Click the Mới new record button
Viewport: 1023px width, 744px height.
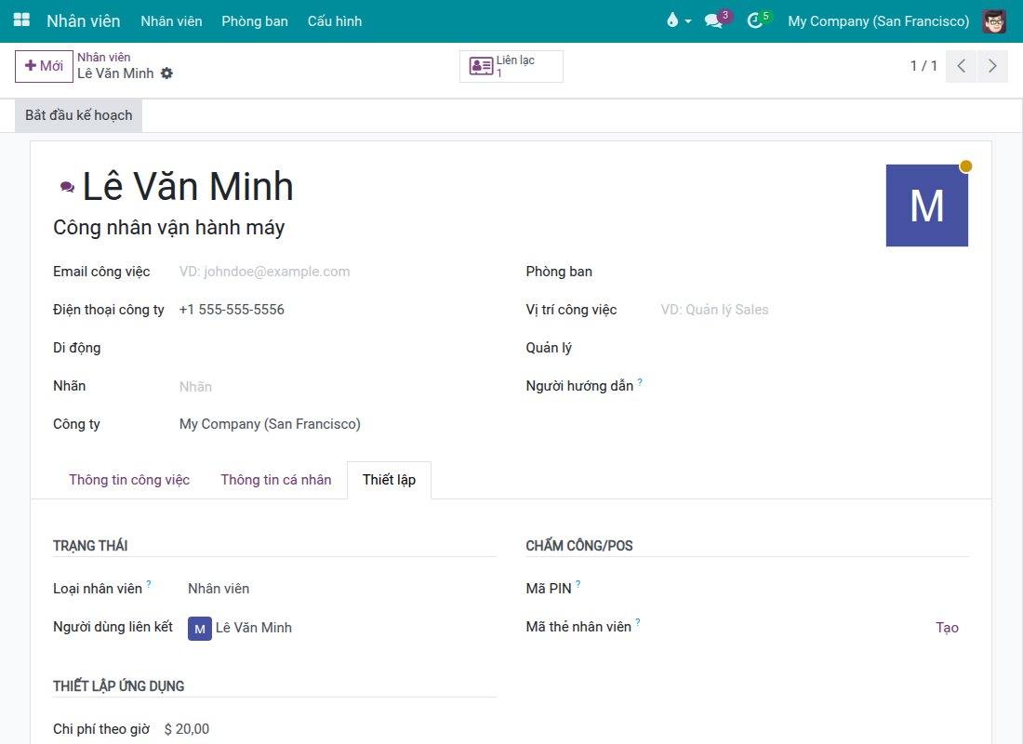click(44, 66)
